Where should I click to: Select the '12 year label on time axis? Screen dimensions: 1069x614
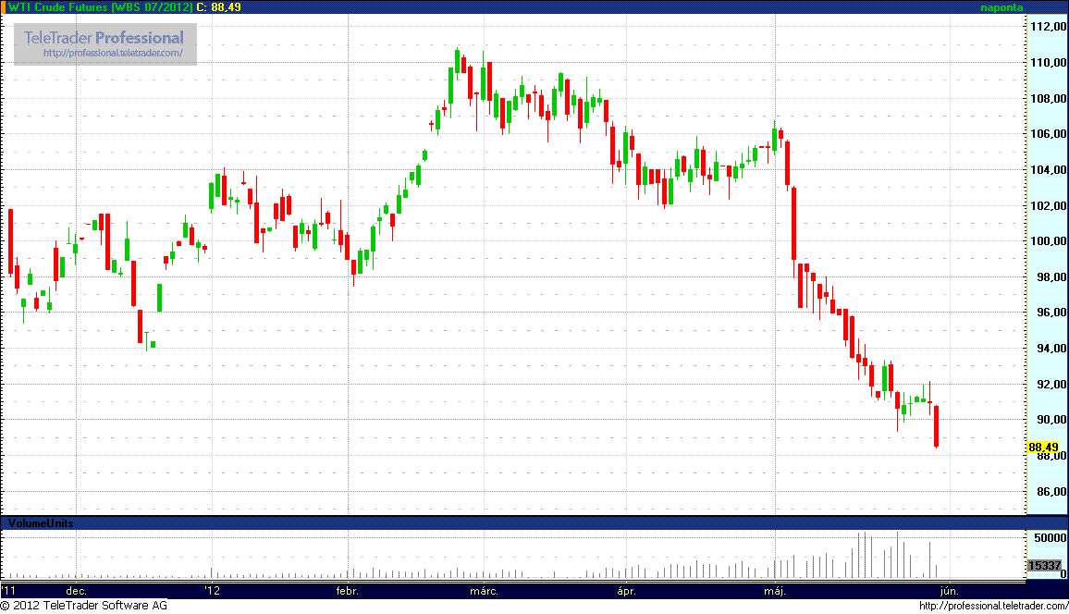point(213,591)
